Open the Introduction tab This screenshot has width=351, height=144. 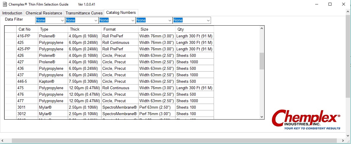(x=12, y=13)
